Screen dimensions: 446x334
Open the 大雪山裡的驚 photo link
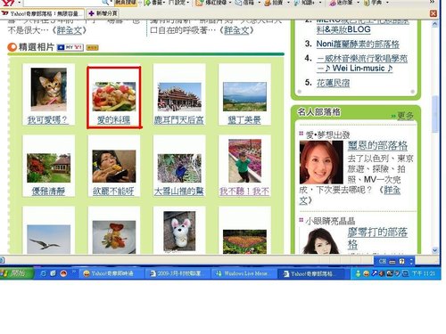coord(179,191)
